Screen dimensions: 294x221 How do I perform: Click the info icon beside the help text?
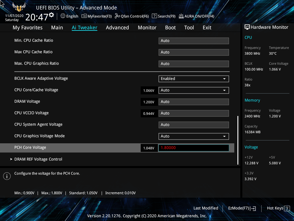7,176
